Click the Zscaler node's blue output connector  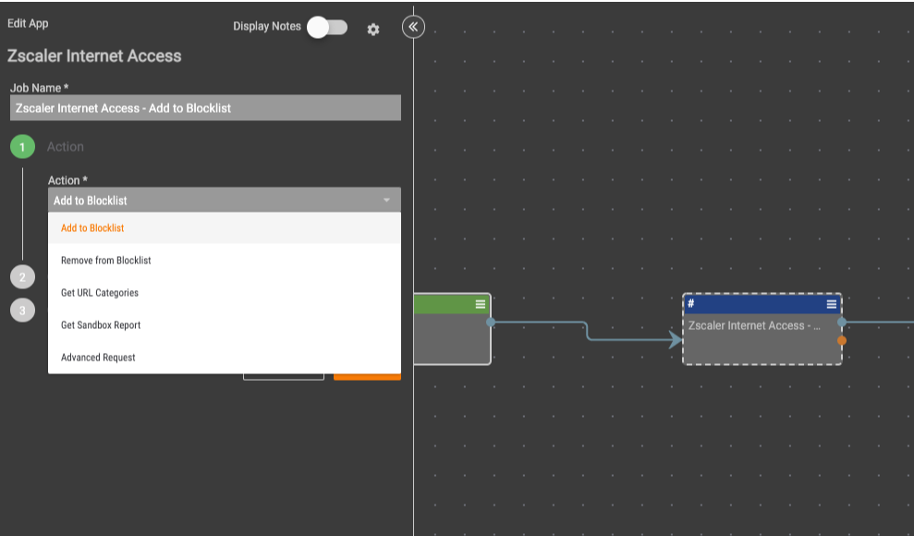[842, 323]
